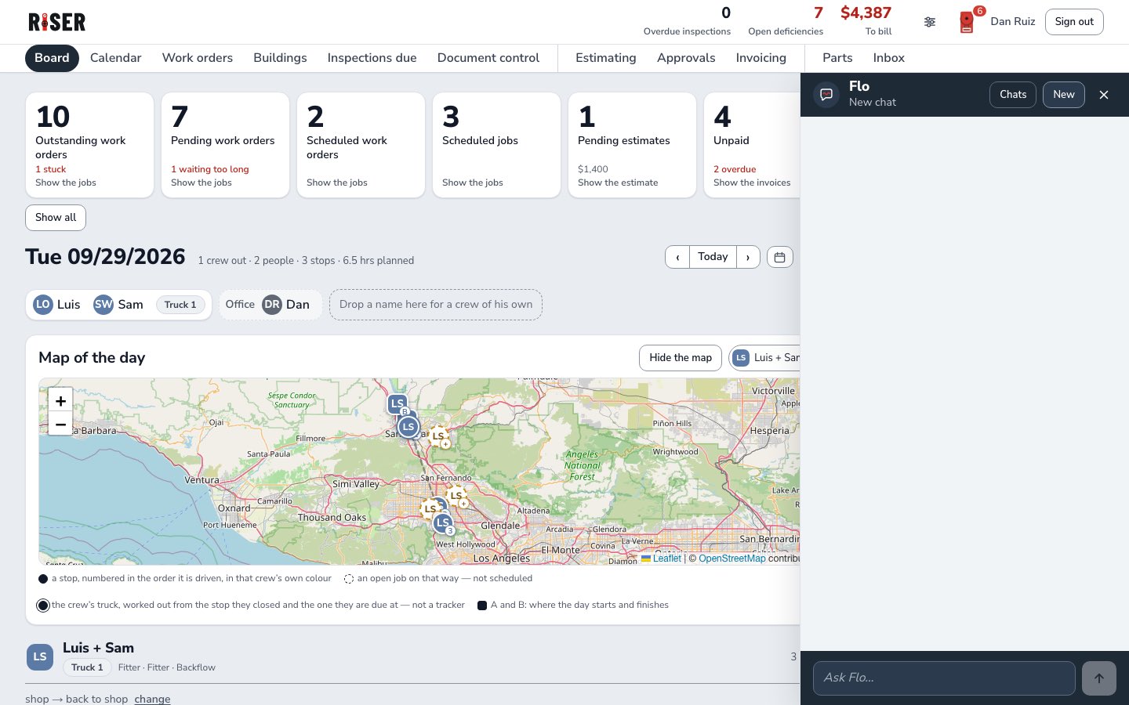Open the Buildings tab

(x=280, y=58)
